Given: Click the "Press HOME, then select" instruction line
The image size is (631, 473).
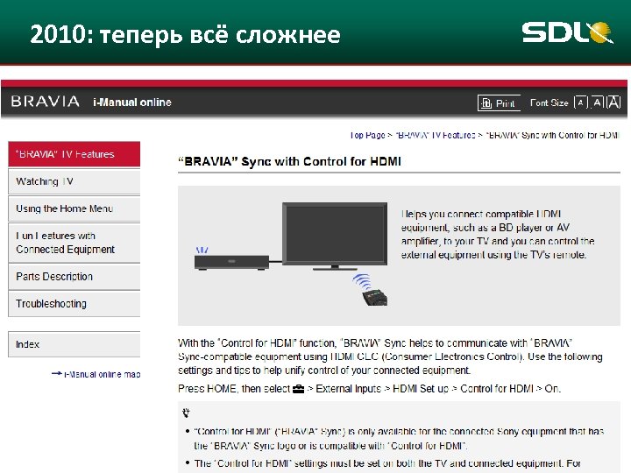Looking at the screenshot, I should point(369,389).
